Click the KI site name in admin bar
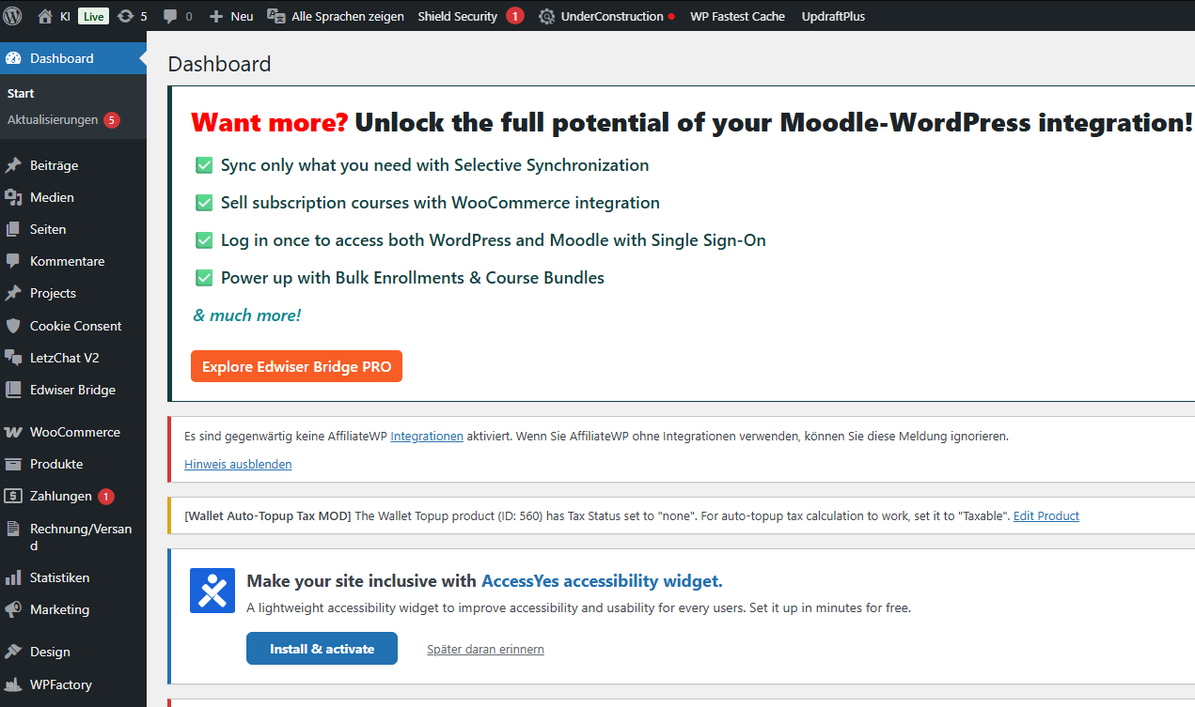This screenshot has width=1195, height=707. [x=65, y=16]
